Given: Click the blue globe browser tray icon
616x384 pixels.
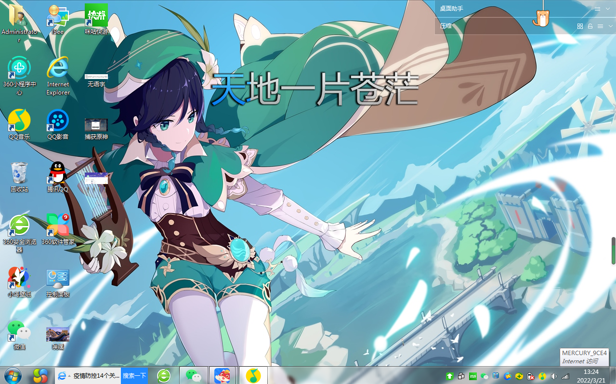Looking at the screenshot, I should (x=508, y=376).
